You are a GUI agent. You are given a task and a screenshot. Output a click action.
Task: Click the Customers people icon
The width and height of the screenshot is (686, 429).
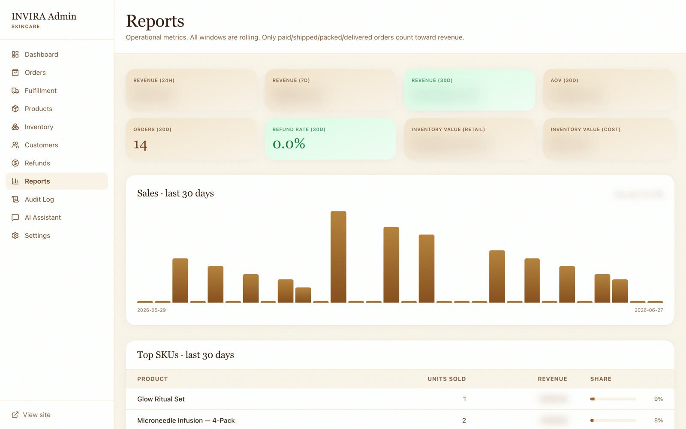15,145
